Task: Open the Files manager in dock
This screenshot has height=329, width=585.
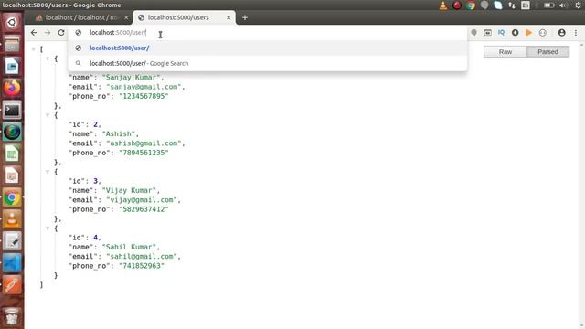Action: [12, 45]
